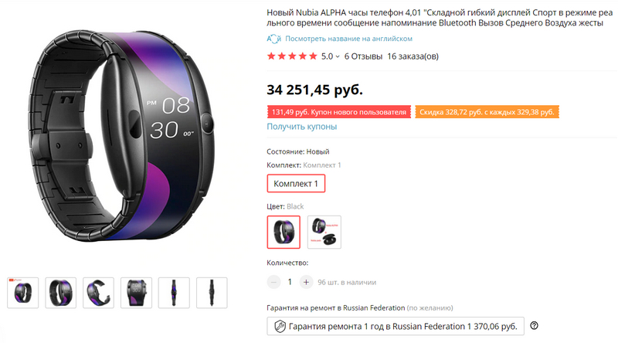The height and width of the screenshot is (343, 618).
Task: Click the orange discount Скидка badge
Action: coord(487,112)
